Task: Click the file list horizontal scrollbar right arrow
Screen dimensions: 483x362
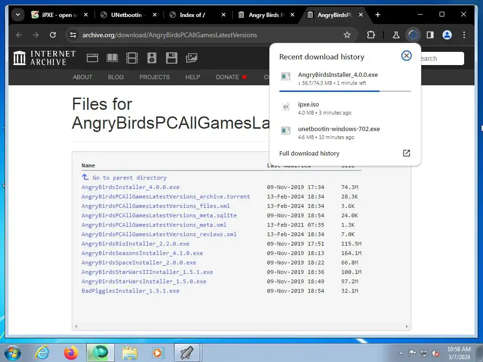Action: [x=407, y=326]
